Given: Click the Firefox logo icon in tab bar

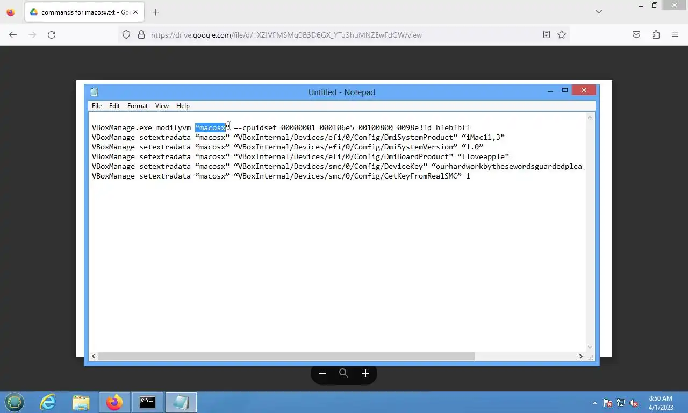Looking at the screenshot, I should coord(10,12).
